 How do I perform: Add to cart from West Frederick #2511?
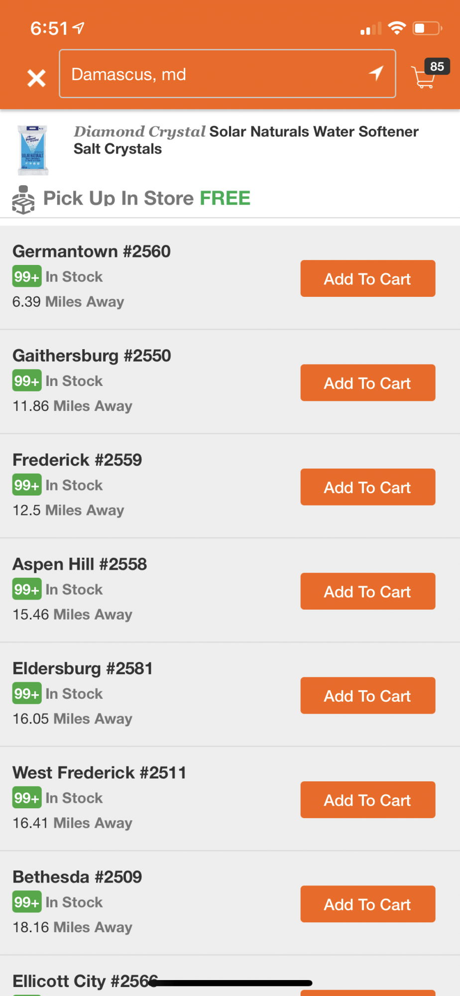pos(368,800)
